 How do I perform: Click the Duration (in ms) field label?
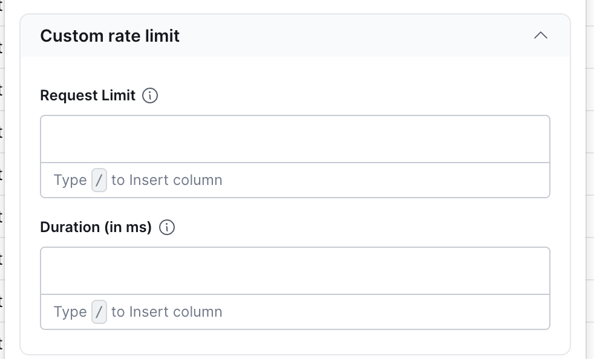point(96,227)
